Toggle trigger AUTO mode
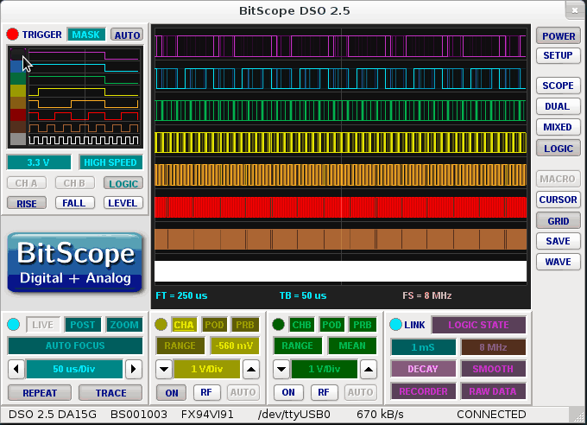The width and height of the screenshot is (587, 425). (x=127, y=35)
